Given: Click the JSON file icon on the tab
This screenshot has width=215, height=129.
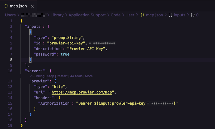Looking at the screenshot, I should [6, 6].
